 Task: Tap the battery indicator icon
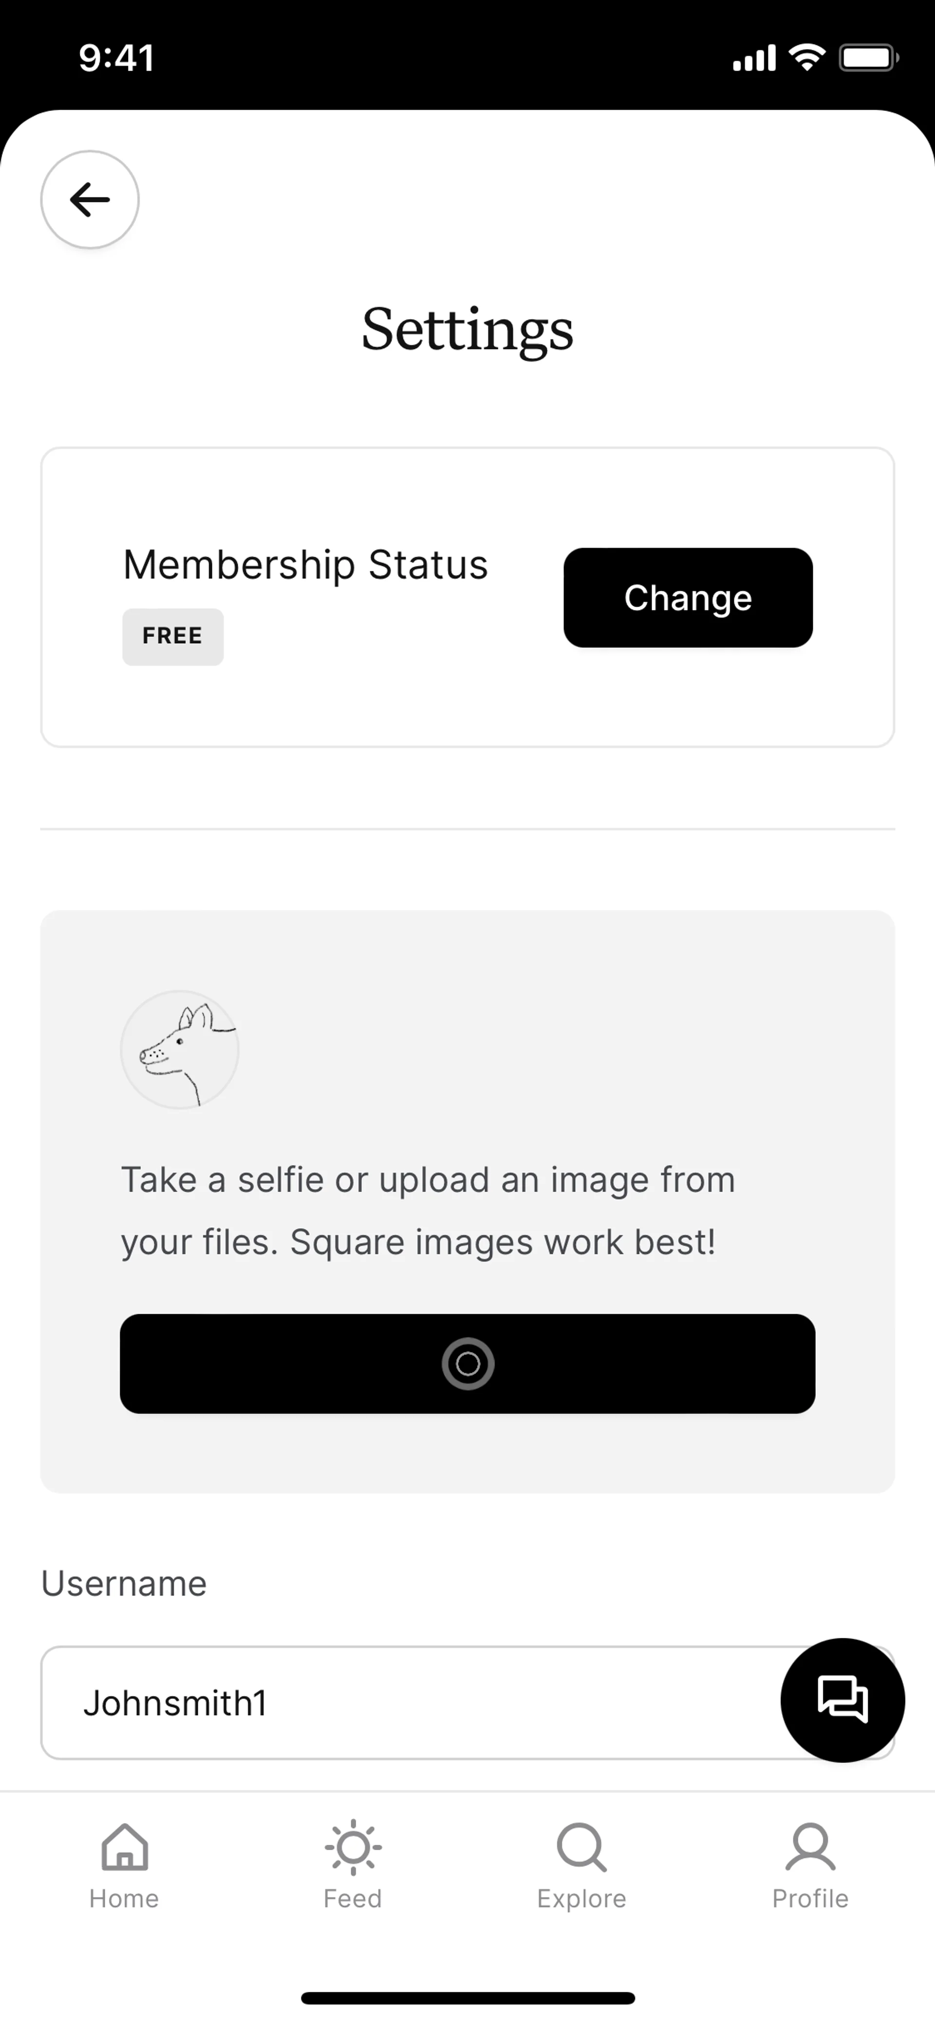click(x=868, y=57)
